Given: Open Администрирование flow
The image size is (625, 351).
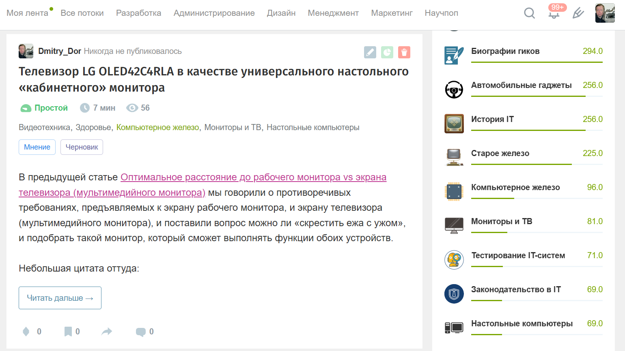Looking at the screenshot, I should pyautogui.click(x=214, y=13).
